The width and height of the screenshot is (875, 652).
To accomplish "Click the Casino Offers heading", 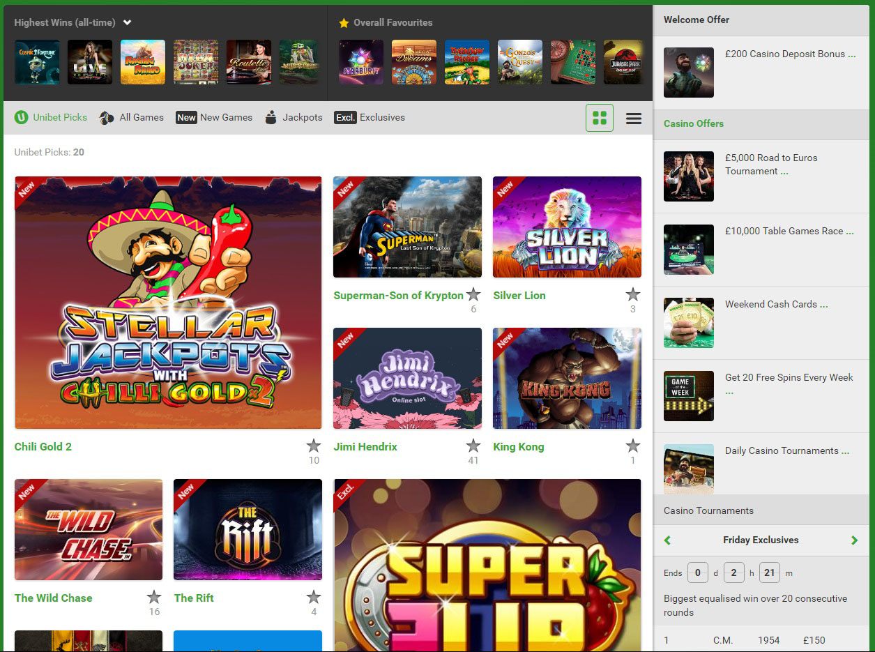I will coord(694,123).
